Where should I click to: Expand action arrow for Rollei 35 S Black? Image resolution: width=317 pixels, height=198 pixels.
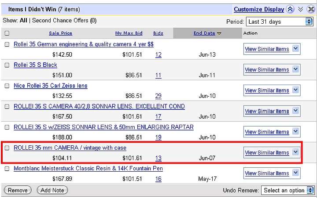pyautogui.click(x=295, y=69)
